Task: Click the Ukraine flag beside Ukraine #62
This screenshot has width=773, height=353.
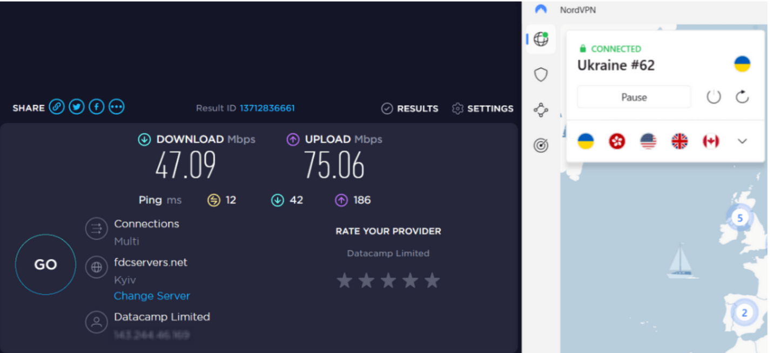Action: [742, 64]
